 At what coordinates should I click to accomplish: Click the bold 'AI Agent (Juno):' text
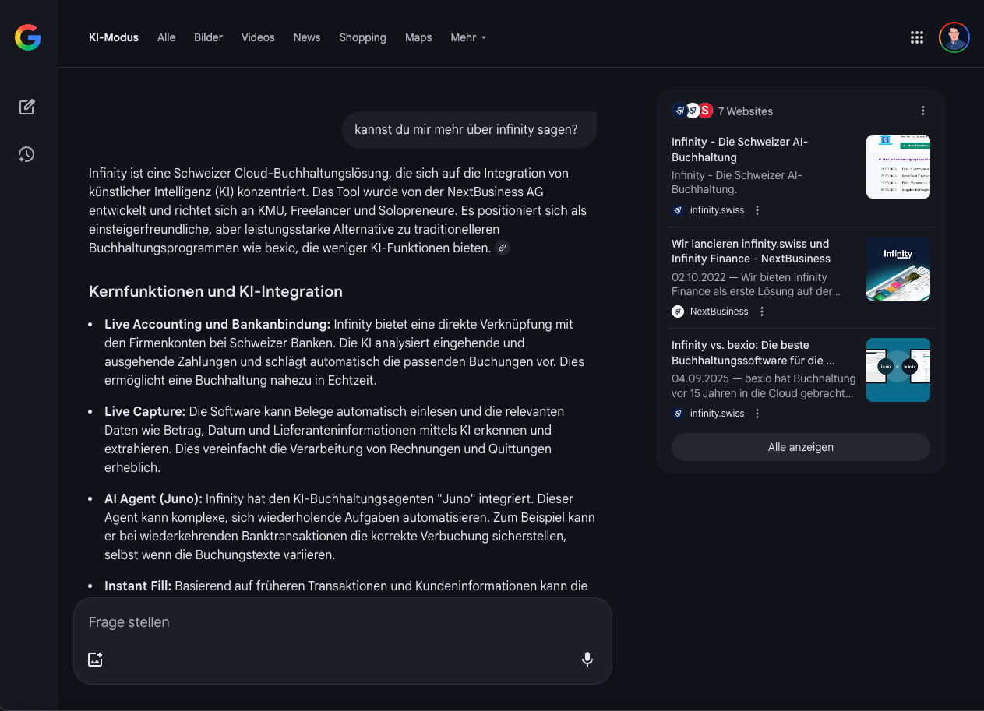pyautogui.click(x=153, y=498)
